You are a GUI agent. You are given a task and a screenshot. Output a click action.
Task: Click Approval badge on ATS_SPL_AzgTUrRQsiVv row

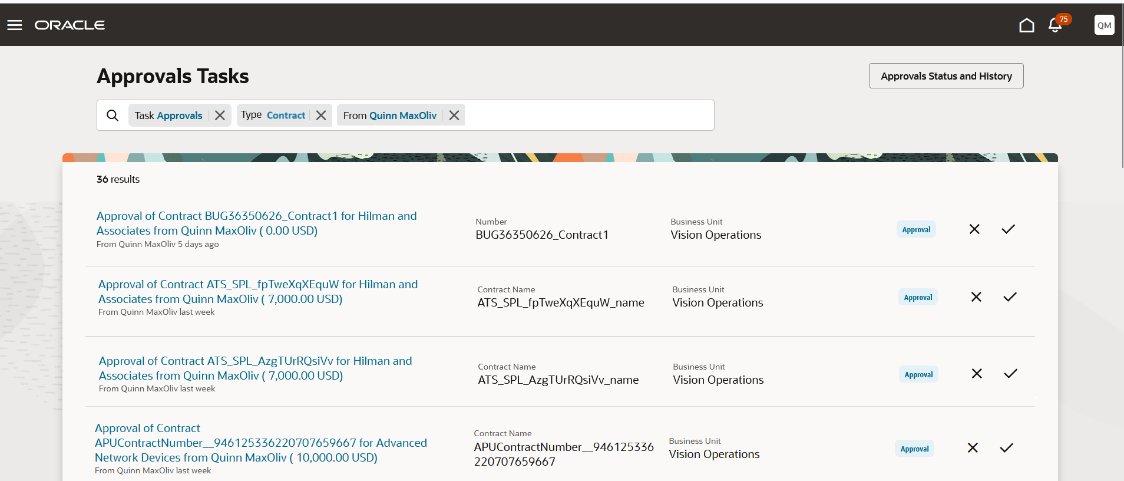(x=918, y=374)
